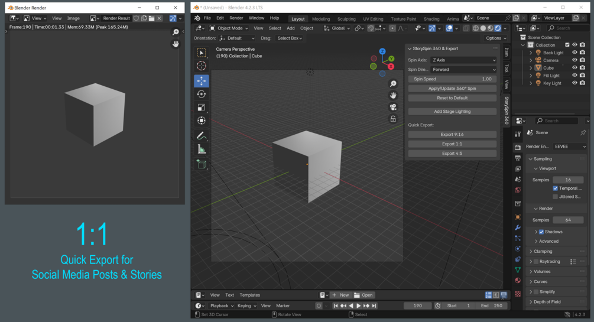Viewport: 594px width, 322px height.
Task: Select the Move tool
Action: pyautogui.click(x=202, y=81)
